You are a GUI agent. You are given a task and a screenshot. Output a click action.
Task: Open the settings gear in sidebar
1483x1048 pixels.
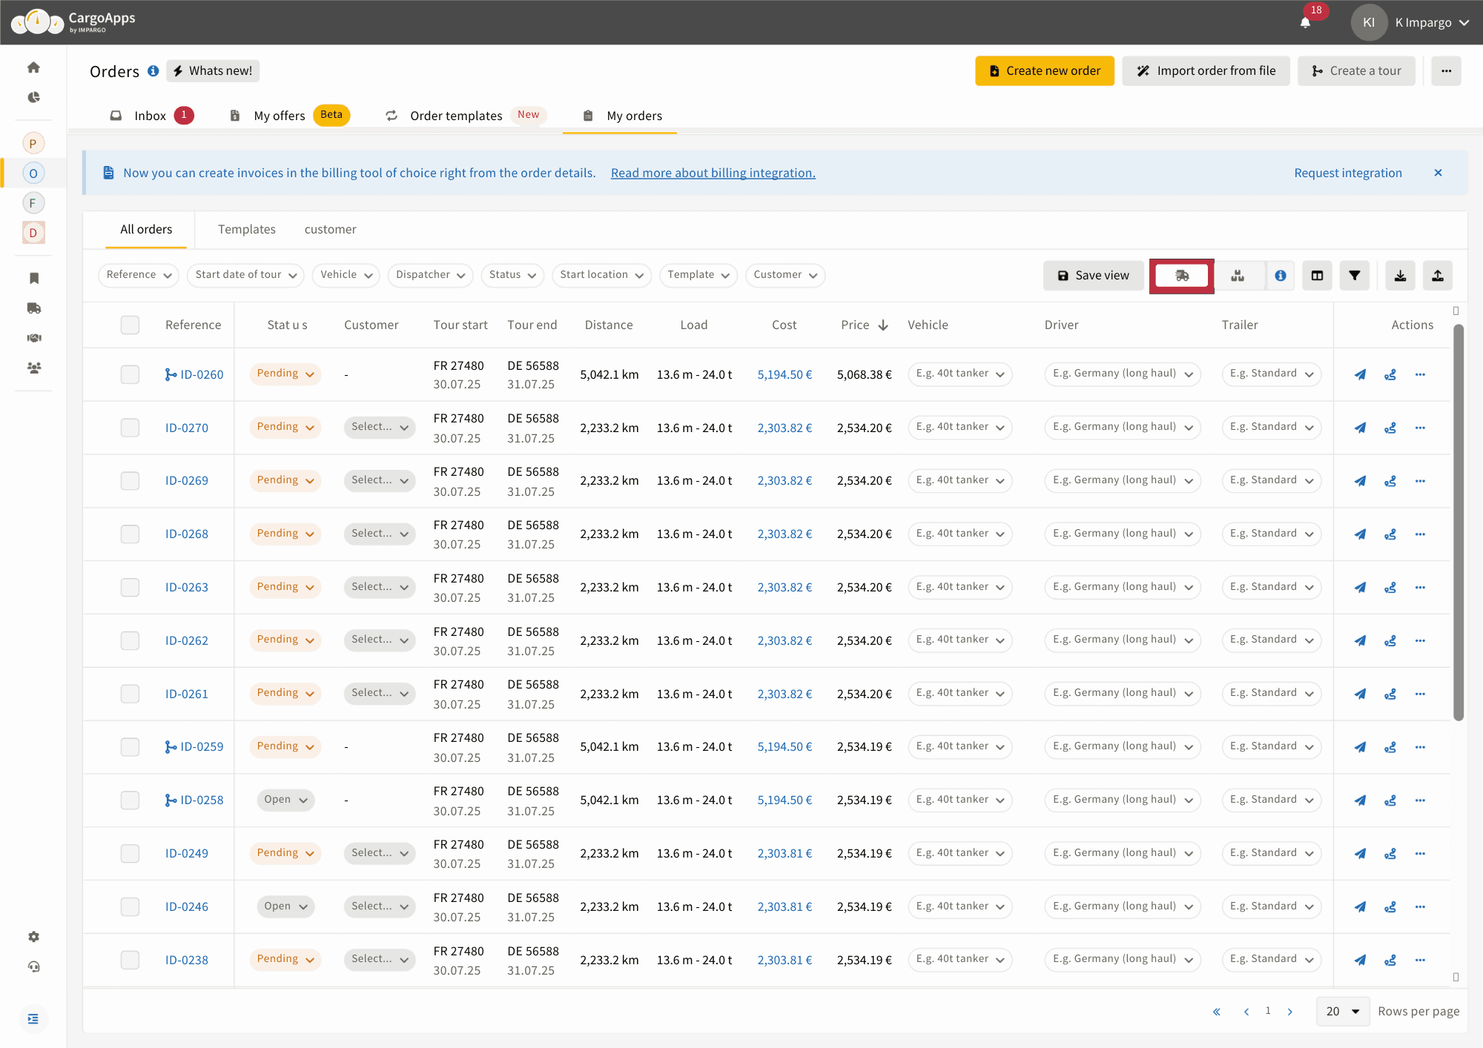(33, 937)
